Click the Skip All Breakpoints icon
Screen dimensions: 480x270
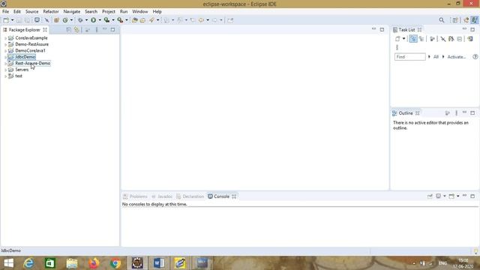pyautogui.click(x=46, y=20)
